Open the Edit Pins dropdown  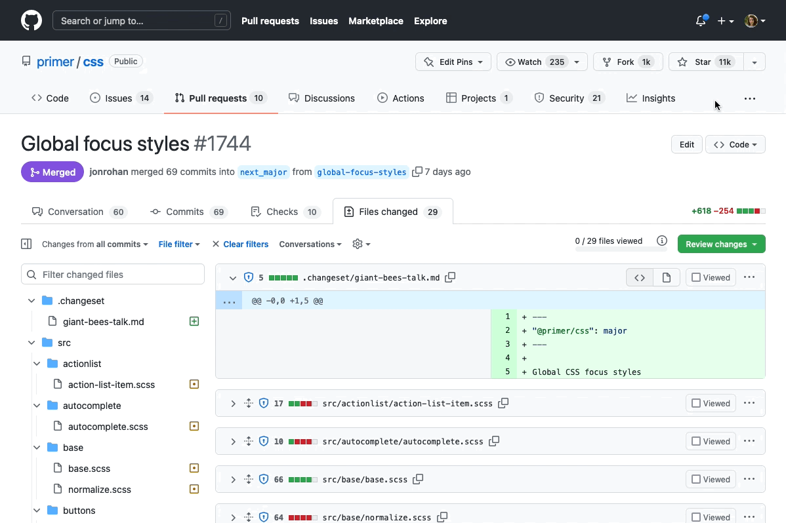[x=453, y=62]
